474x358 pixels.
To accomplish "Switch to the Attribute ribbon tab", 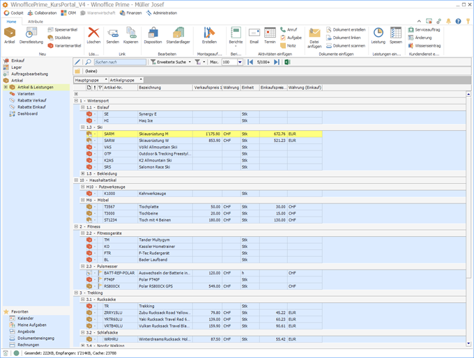I will pyautogui.click(x=36, y=22).
